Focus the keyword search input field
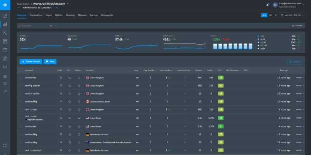 pyautogui.click(x=35, y=26)
